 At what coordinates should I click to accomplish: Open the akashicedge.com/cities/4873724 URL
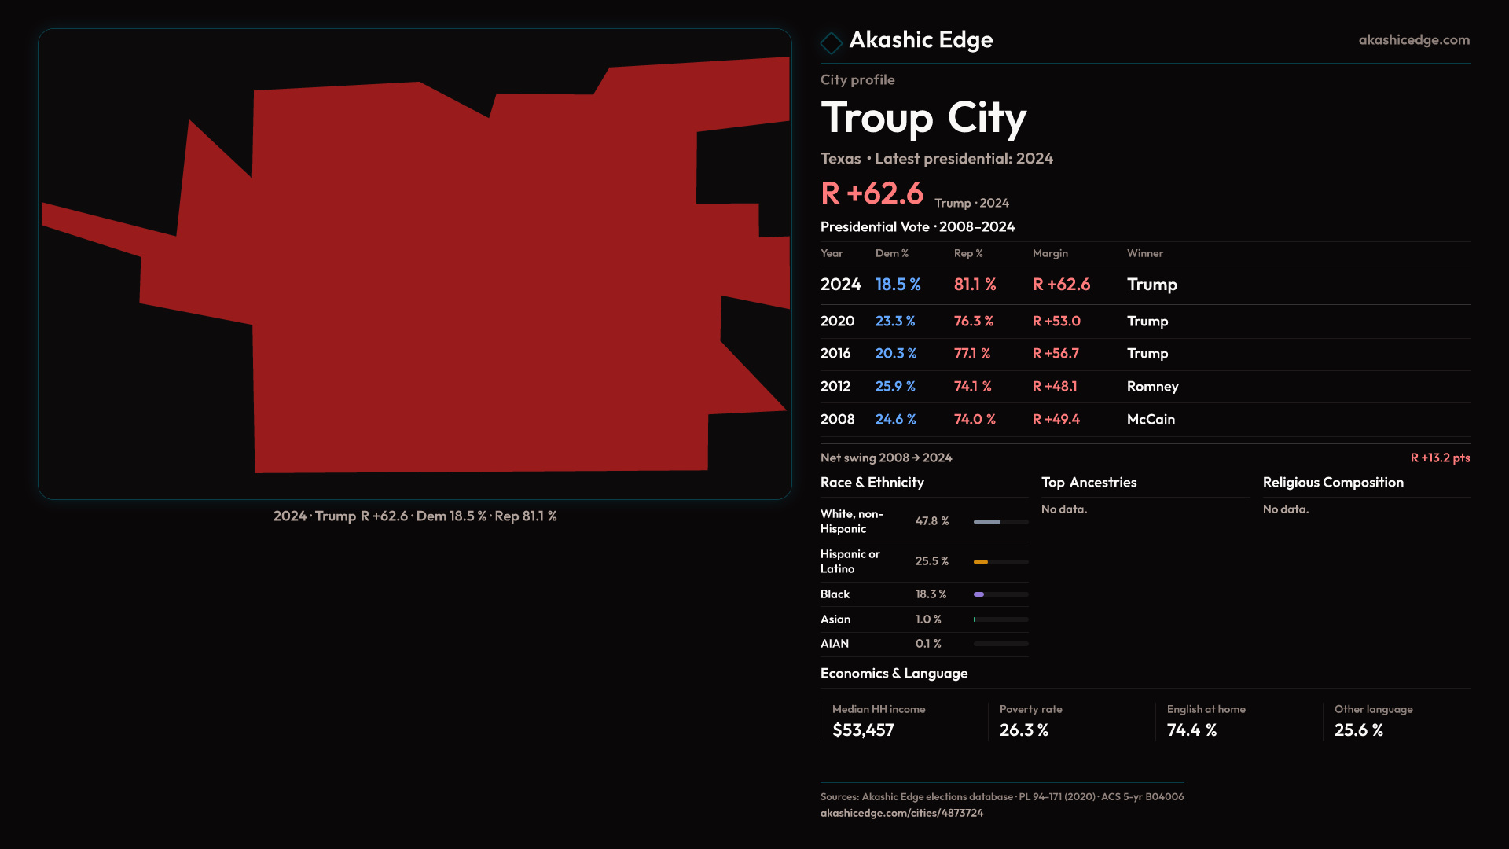(x=901, y=813)
